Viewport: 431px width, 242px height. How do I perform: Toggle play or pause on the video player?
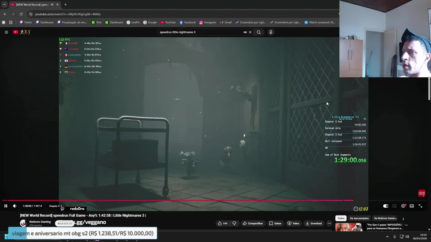pyautogui.click(x=6, y=206)
